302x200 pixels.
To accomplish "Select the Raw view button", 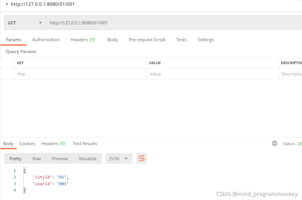I will (x=37, y=158).
